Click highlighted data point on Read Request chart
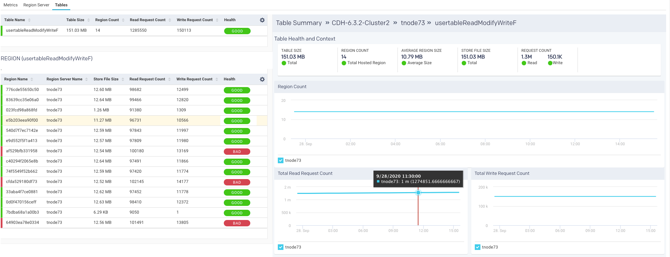670x257 pixels. coord(418,192)
